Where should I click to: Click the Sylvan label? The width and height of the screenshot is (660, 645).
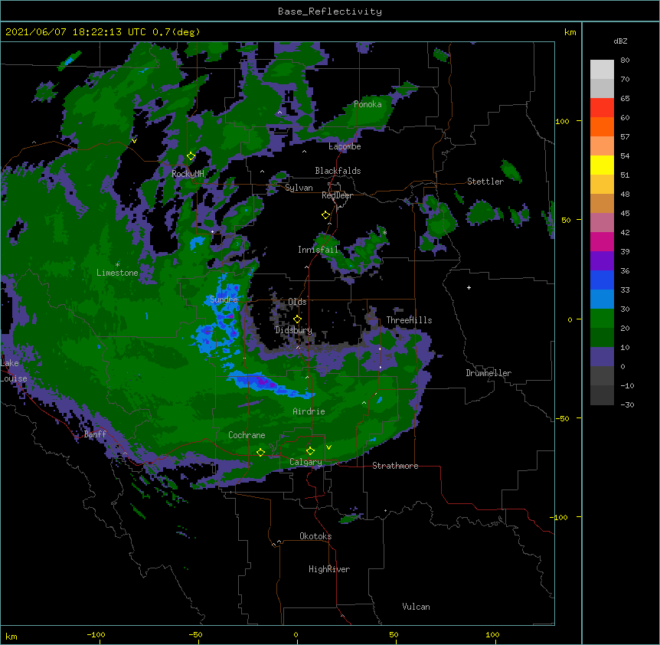tap(299, 188)
